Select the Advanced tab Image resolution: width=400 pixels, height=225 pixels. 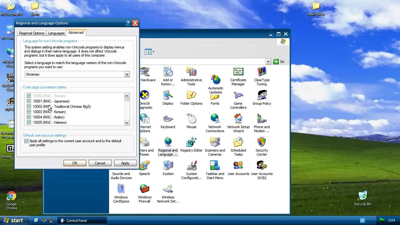tap(76, 32)
